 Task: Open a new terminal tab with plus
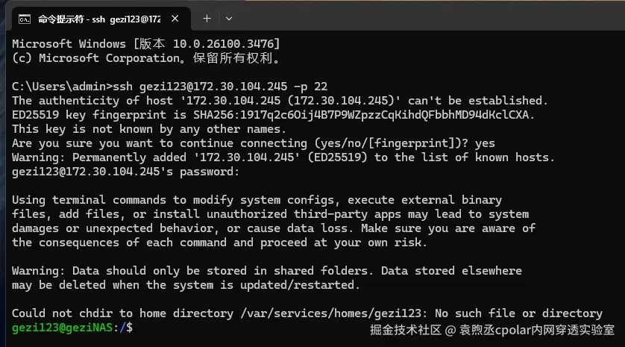pyautogui.click(x=207, y=18)
